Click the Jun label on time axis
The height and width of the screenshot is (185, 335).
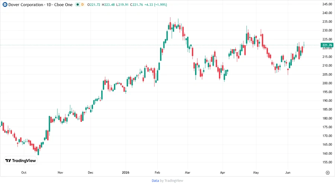point(288,172)
